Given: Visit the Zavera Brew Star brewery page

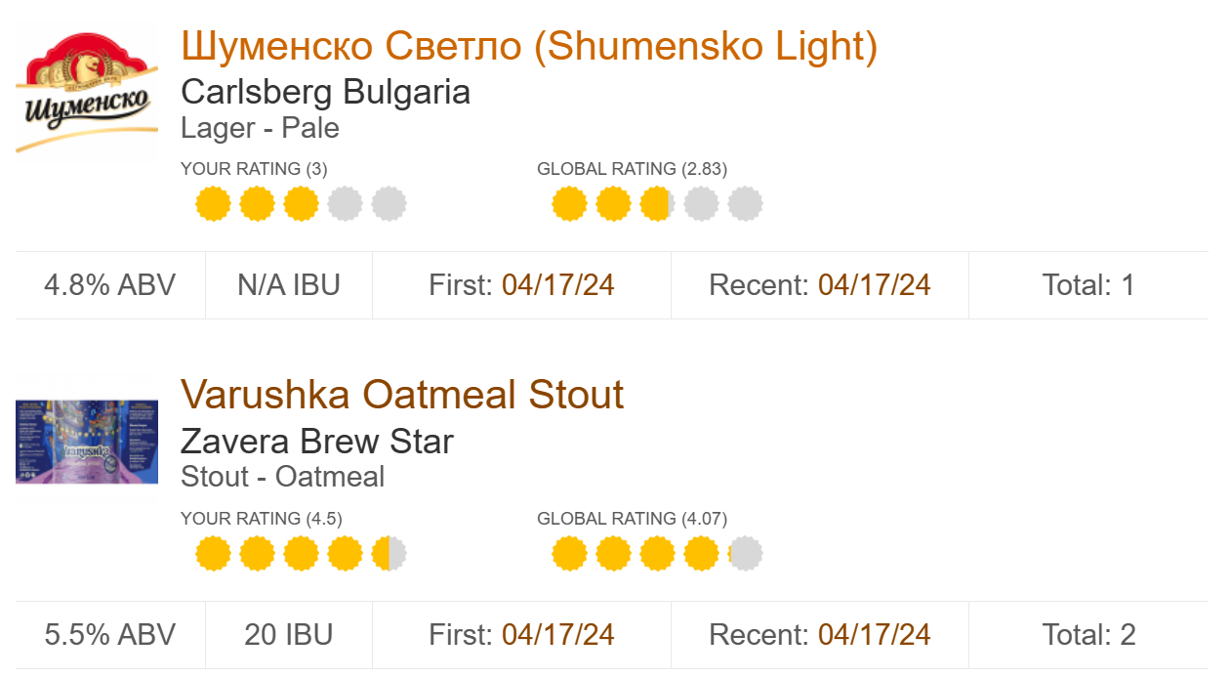Looking at the screenshot, I should (x=317, y=441).
